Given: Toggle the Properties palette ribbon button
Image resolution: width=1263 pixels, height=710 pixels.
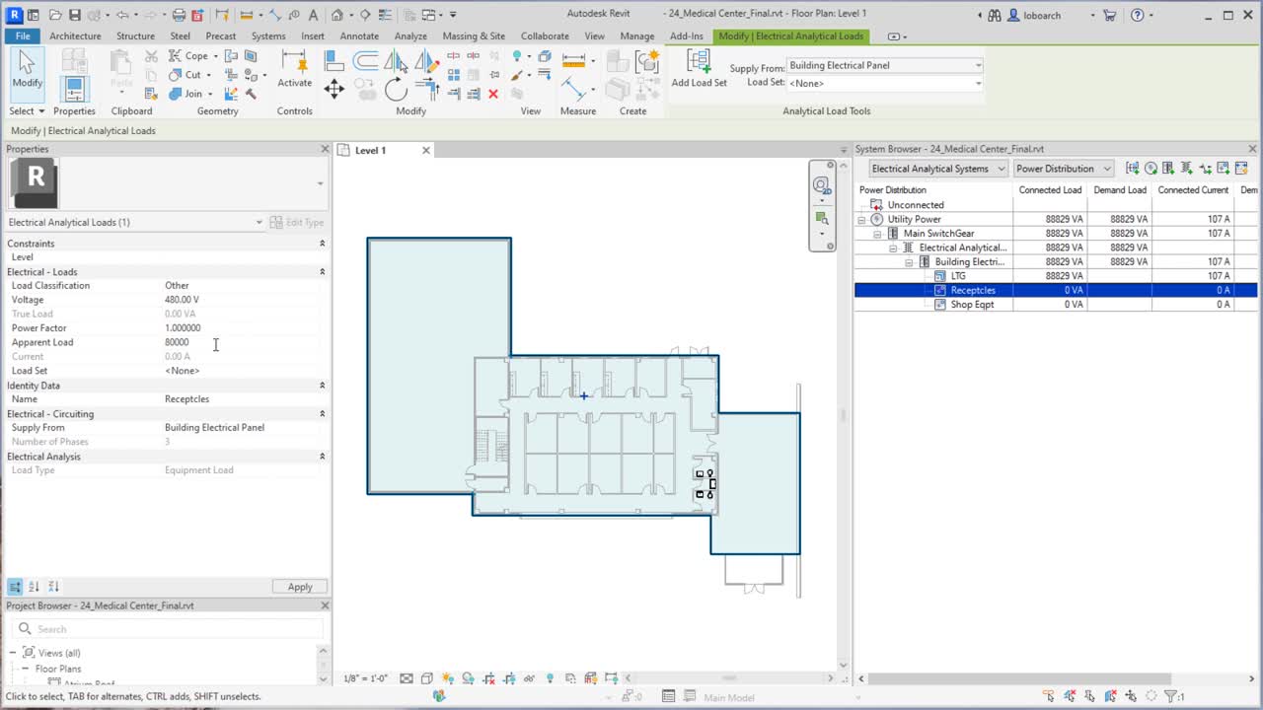Looking at the screenshot, I should (74, 89).
